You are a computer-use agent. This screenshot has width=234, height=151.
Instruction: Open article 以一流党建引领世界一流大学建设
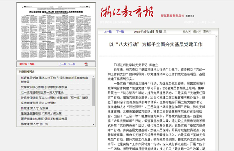(42, 93)
